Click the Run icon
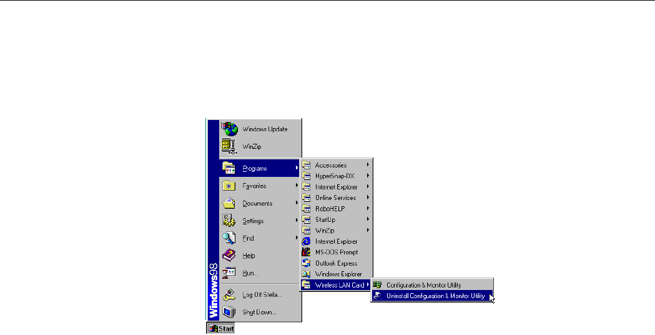Viewport: 655px width, 335px height. 229,272
